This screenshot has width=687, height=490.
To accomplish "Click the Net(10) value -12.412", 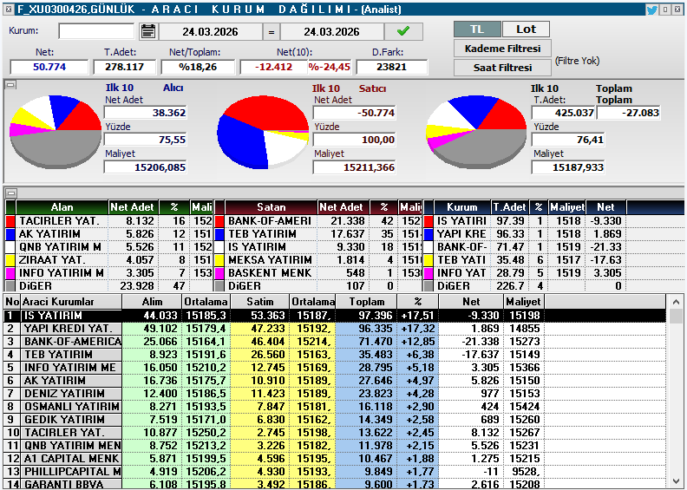I will tap(274, 67).
